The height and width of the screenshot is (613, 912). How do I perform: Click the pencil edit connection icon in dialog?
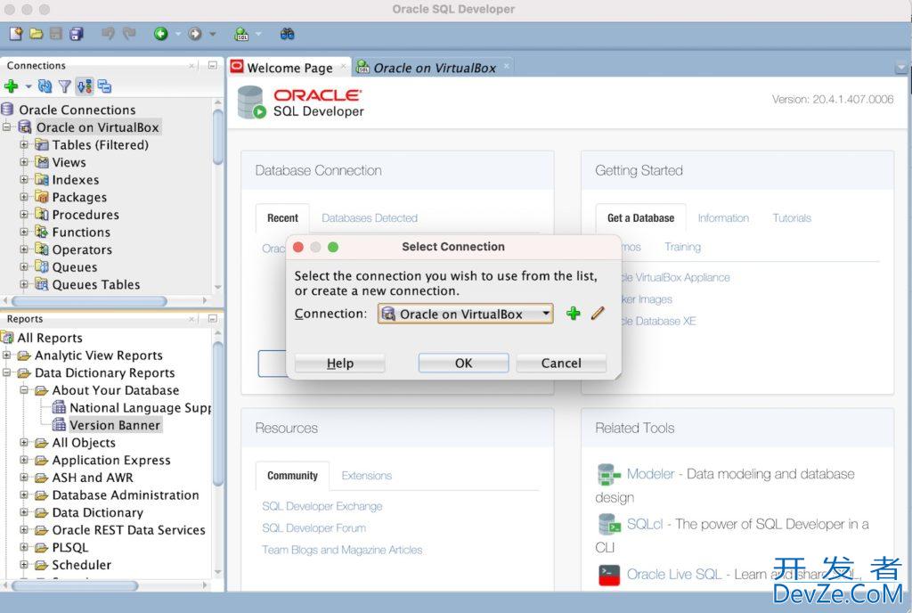tap(598, 314)
